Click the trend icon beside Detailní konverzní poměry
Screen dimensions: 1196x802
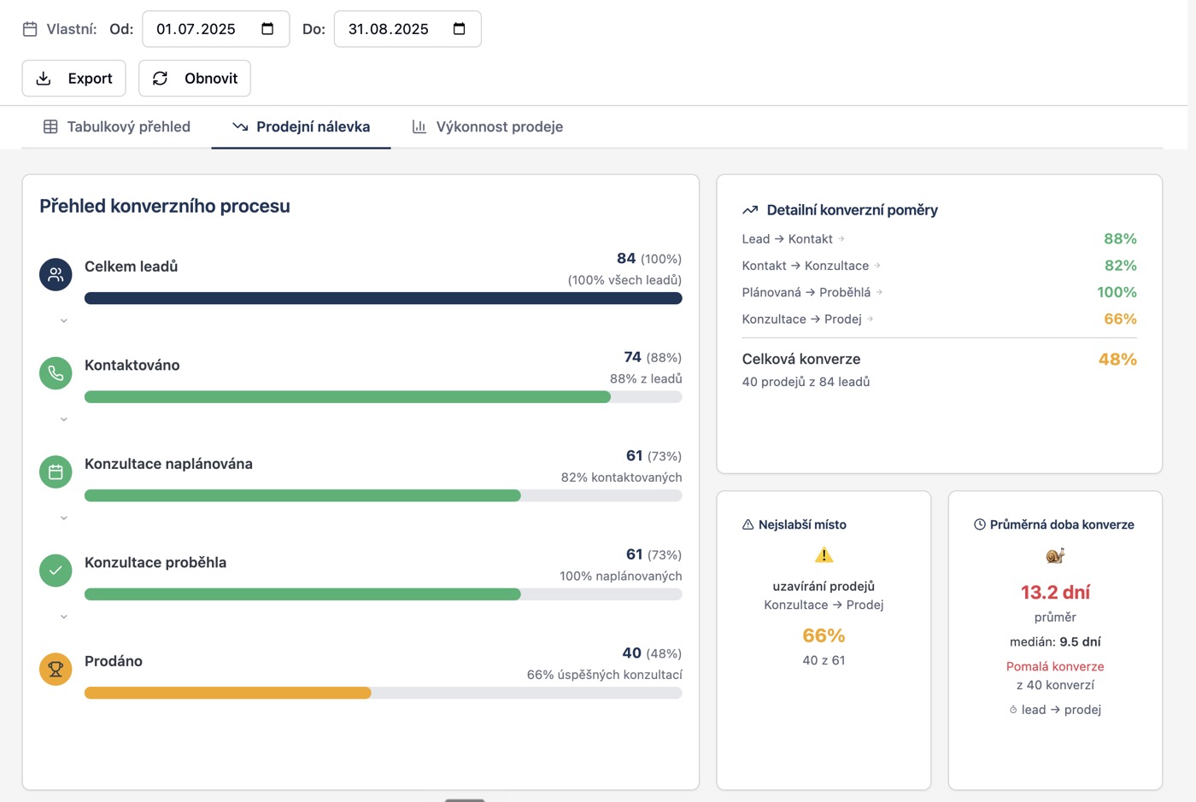(x=750, y=210)
